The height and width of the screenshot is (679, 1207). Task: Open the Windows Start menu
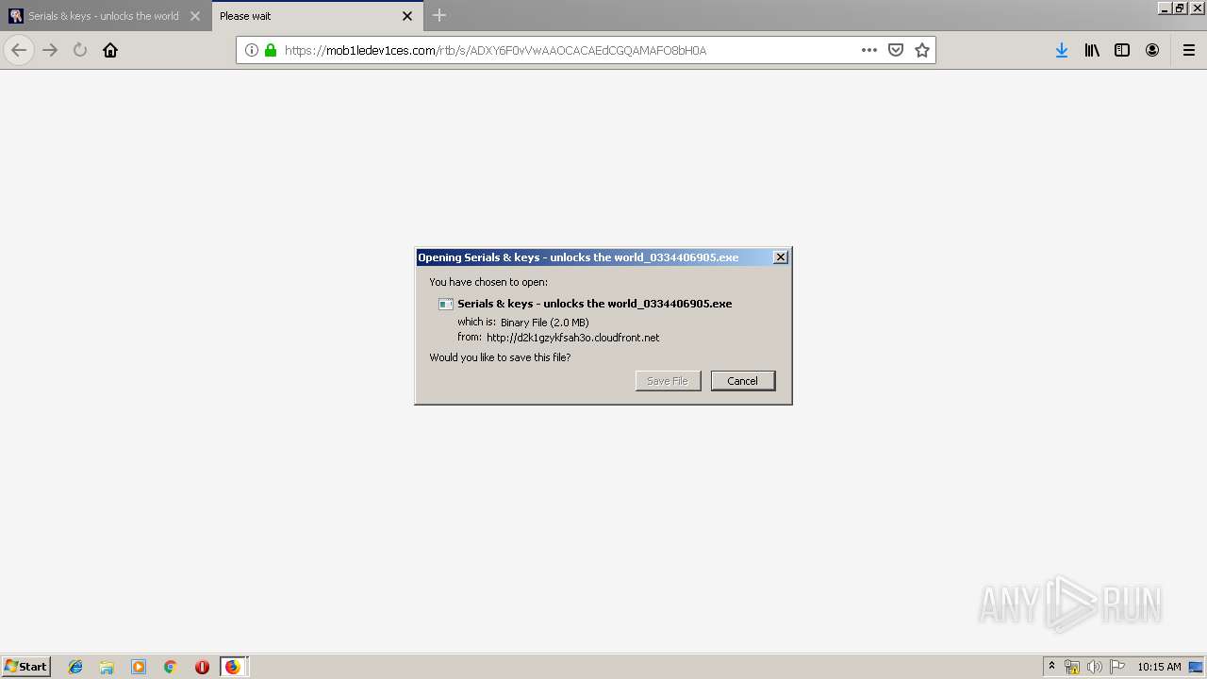pos(26,667)
